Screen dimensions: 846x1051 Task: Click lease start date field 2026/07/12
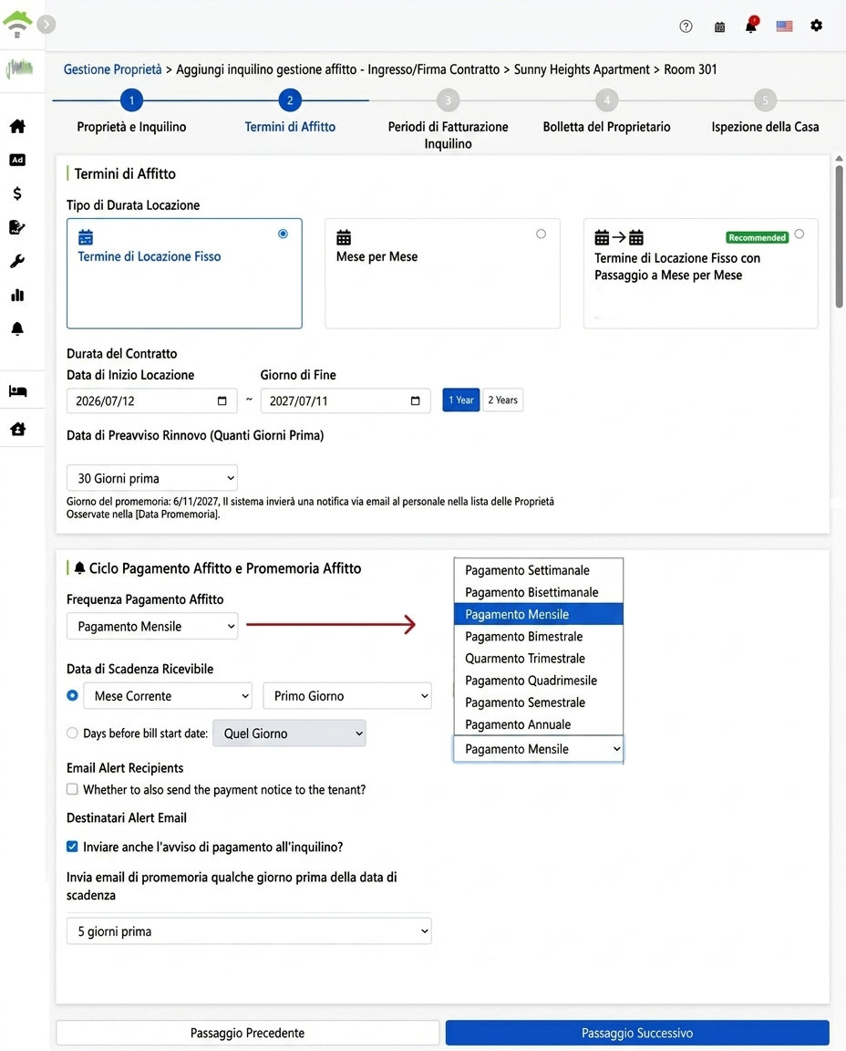(152, 401)
